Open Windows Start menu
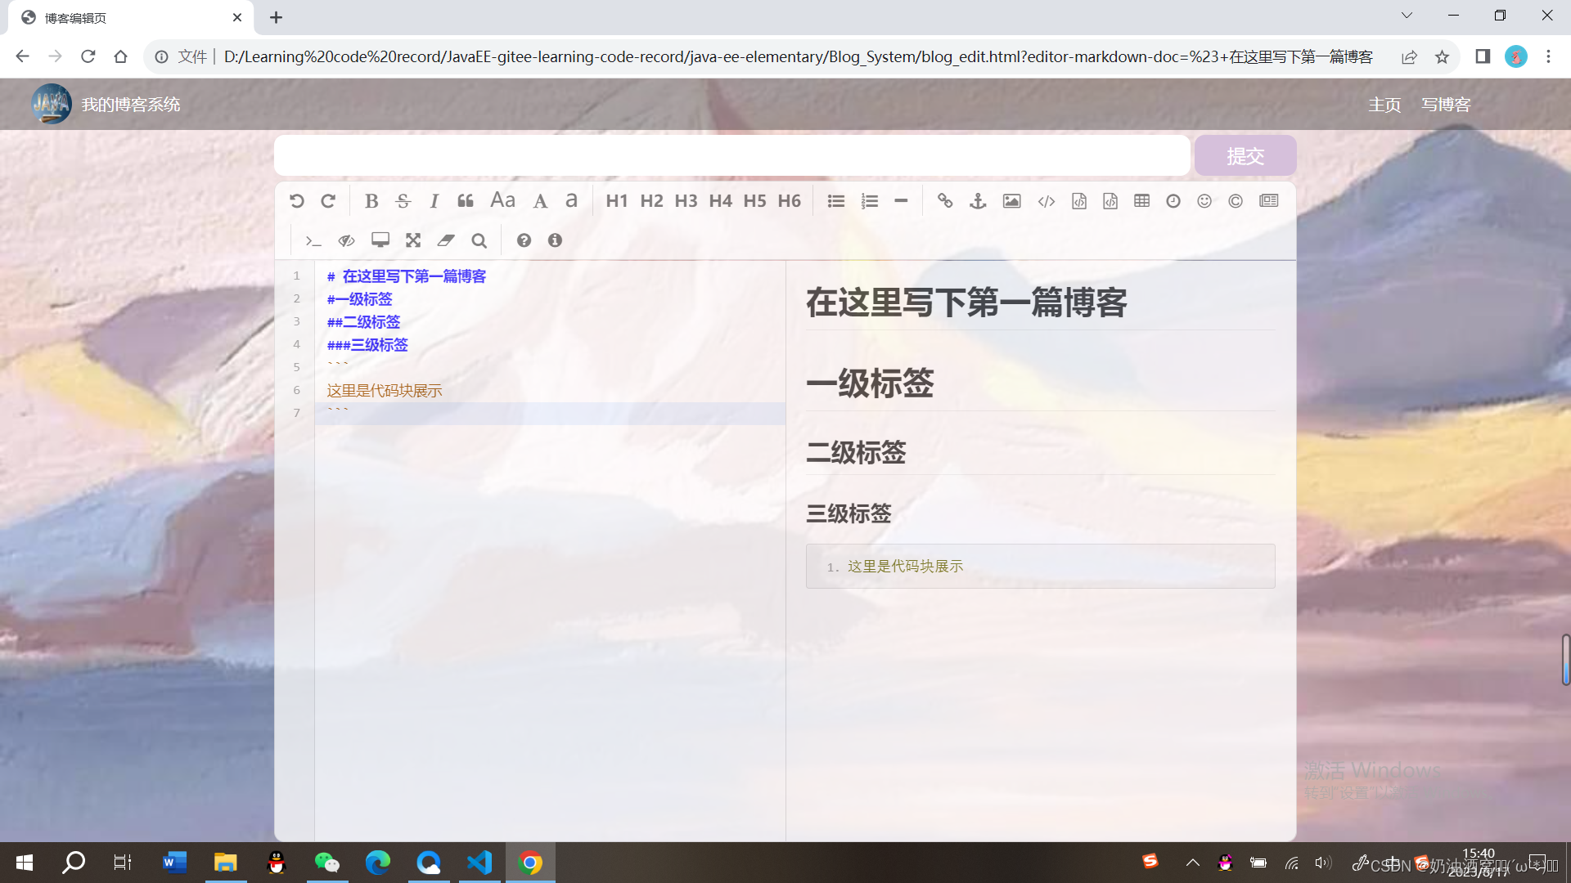The width and height of the screenshot is (1571, 883). point(24,863)
